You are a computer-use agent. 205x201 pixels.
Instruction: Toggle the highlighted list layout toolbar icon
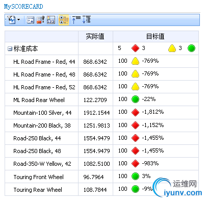coord(64,20)
